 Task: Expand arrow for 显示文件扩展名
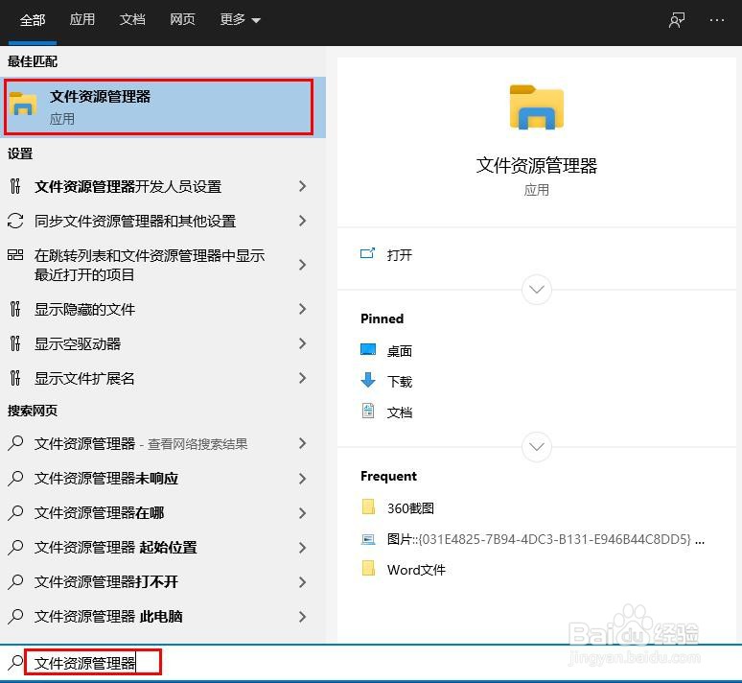pos(302,378)
